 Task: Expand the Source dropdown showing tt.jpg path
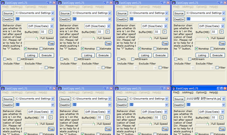223,99
